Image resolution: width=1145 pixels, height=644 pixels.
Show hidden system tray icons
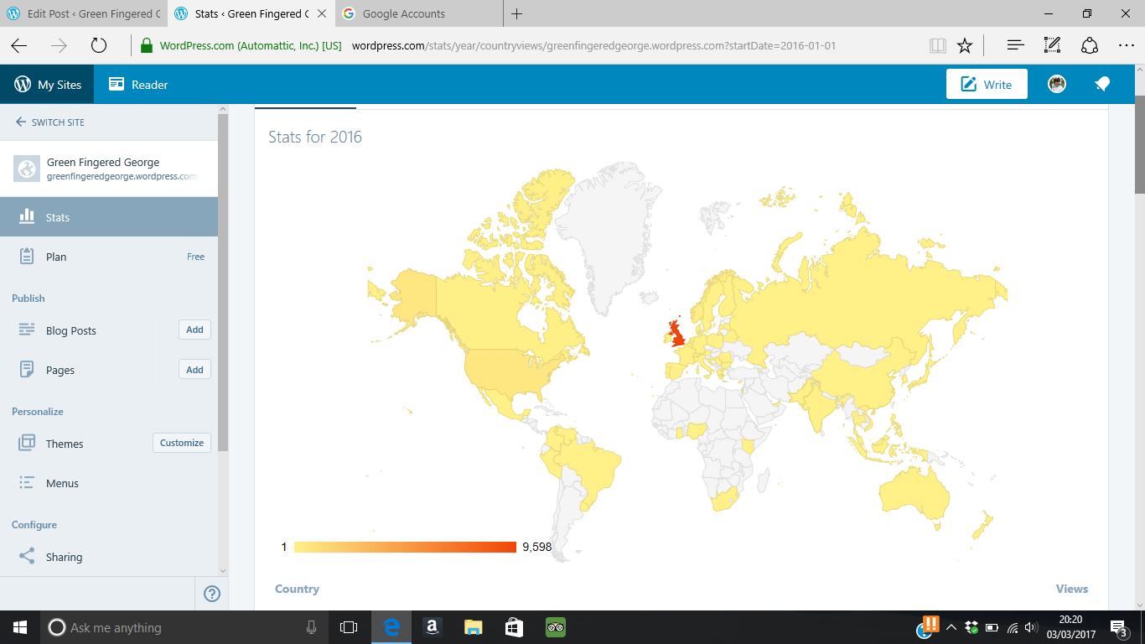[951, 627]
